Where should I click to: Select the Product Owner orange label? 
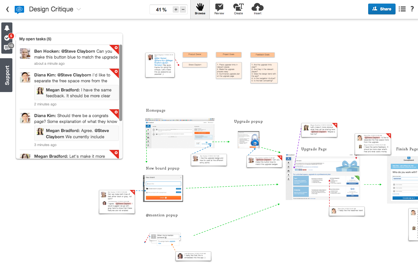(x=195, y=55)
